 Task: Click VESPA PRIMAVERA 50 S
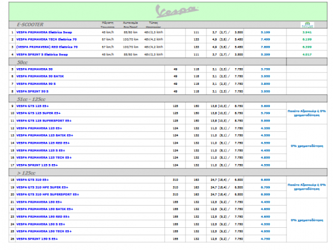point(36,84)
